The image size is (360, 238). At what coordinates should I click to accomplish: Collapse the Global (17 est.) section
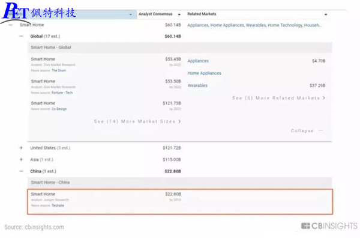[x=22, y=36]
